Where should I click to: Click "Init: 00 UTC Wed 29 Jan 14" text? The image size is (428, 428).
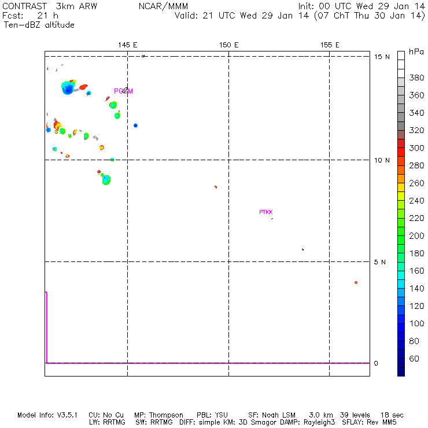click(x=361, y=6)
